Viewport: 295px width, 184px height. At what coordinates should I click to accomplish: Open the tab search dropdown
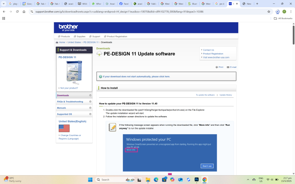(3, 3)
